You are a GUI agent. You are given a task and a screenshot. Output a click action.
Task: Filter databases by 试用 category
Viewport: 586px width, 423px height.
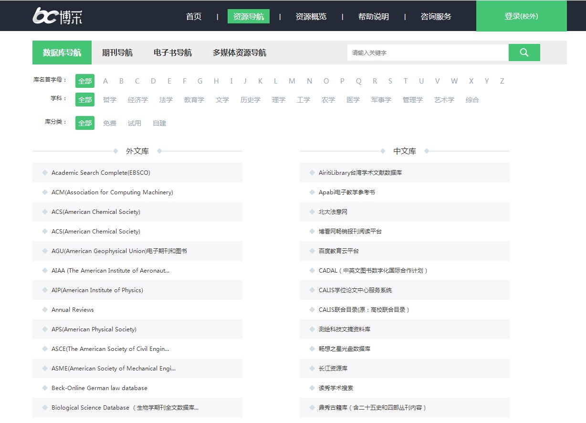pos(135,123)
